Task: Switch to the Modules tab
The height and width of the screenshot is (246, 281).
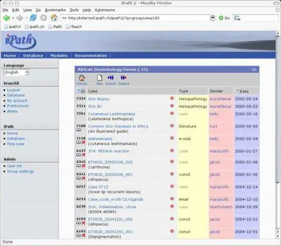Action: 59,56
